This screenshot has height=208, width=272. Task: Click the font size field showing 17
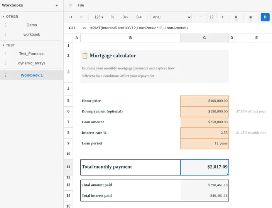[212, 17]
